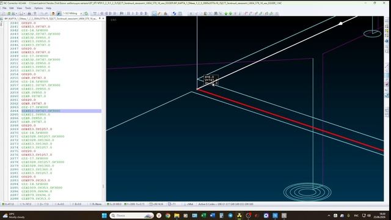Open the Tools menu
This screenshot has height=220, width=391.
(x=28, y=8)
